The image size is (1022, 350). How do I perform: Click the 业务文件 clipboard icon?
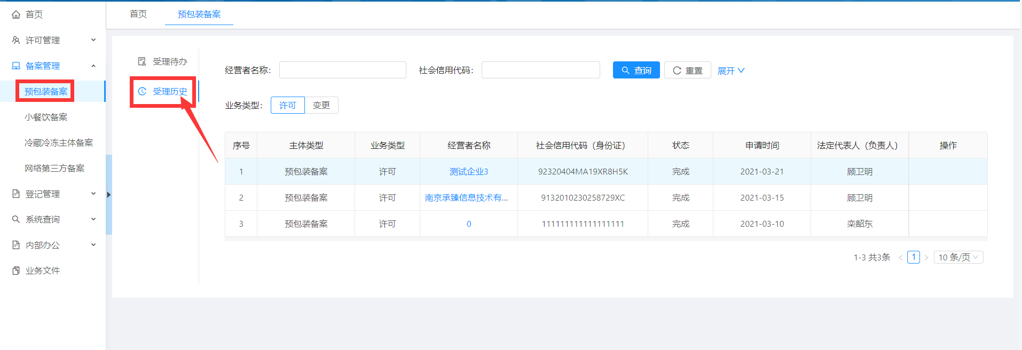[x=16, y=271]
